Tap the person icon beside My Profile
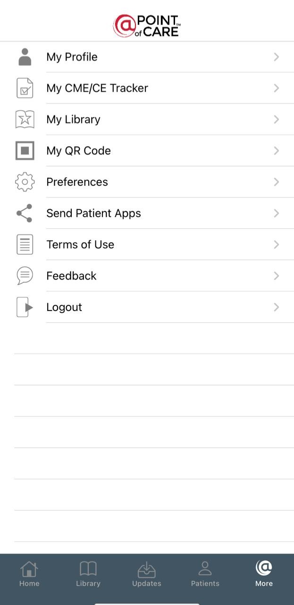The width and height of the screenshot is (294, 605). click(x=25, y=57)
